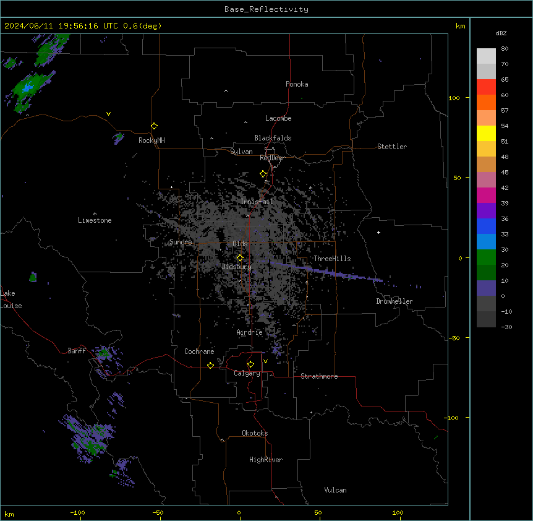Screen dimensions: 533x521
Task: Click the yellow diamond marker above RockyMH
Action: point(154,126)
